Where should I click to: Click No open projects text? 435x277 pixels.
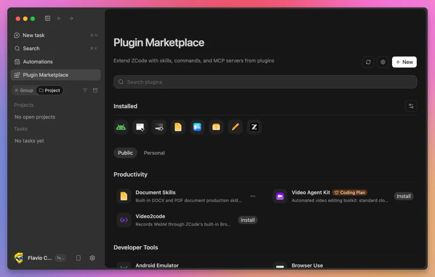click(35, 117)
